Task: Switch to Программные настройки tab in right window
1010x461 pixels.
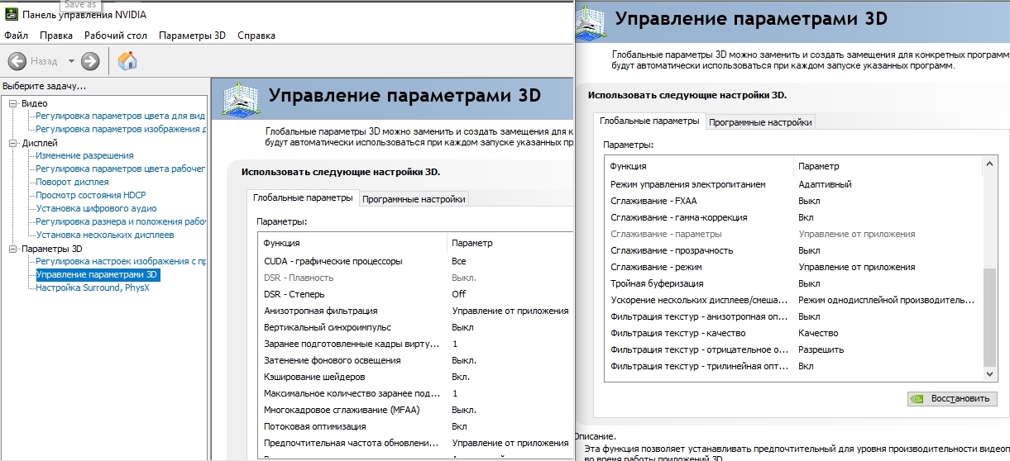Action: (x=760, y=122)
